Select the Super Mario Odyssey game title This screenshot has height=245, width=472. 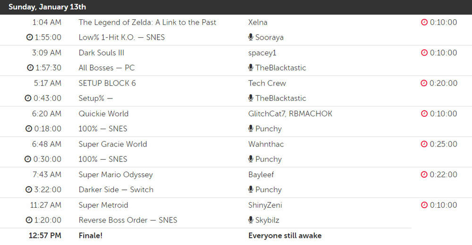click(x=116, y=175)
